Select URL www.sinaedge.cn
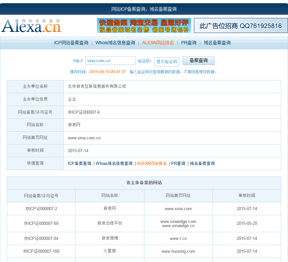This screenshot has height=262, width=288. (x=178, y=226)
